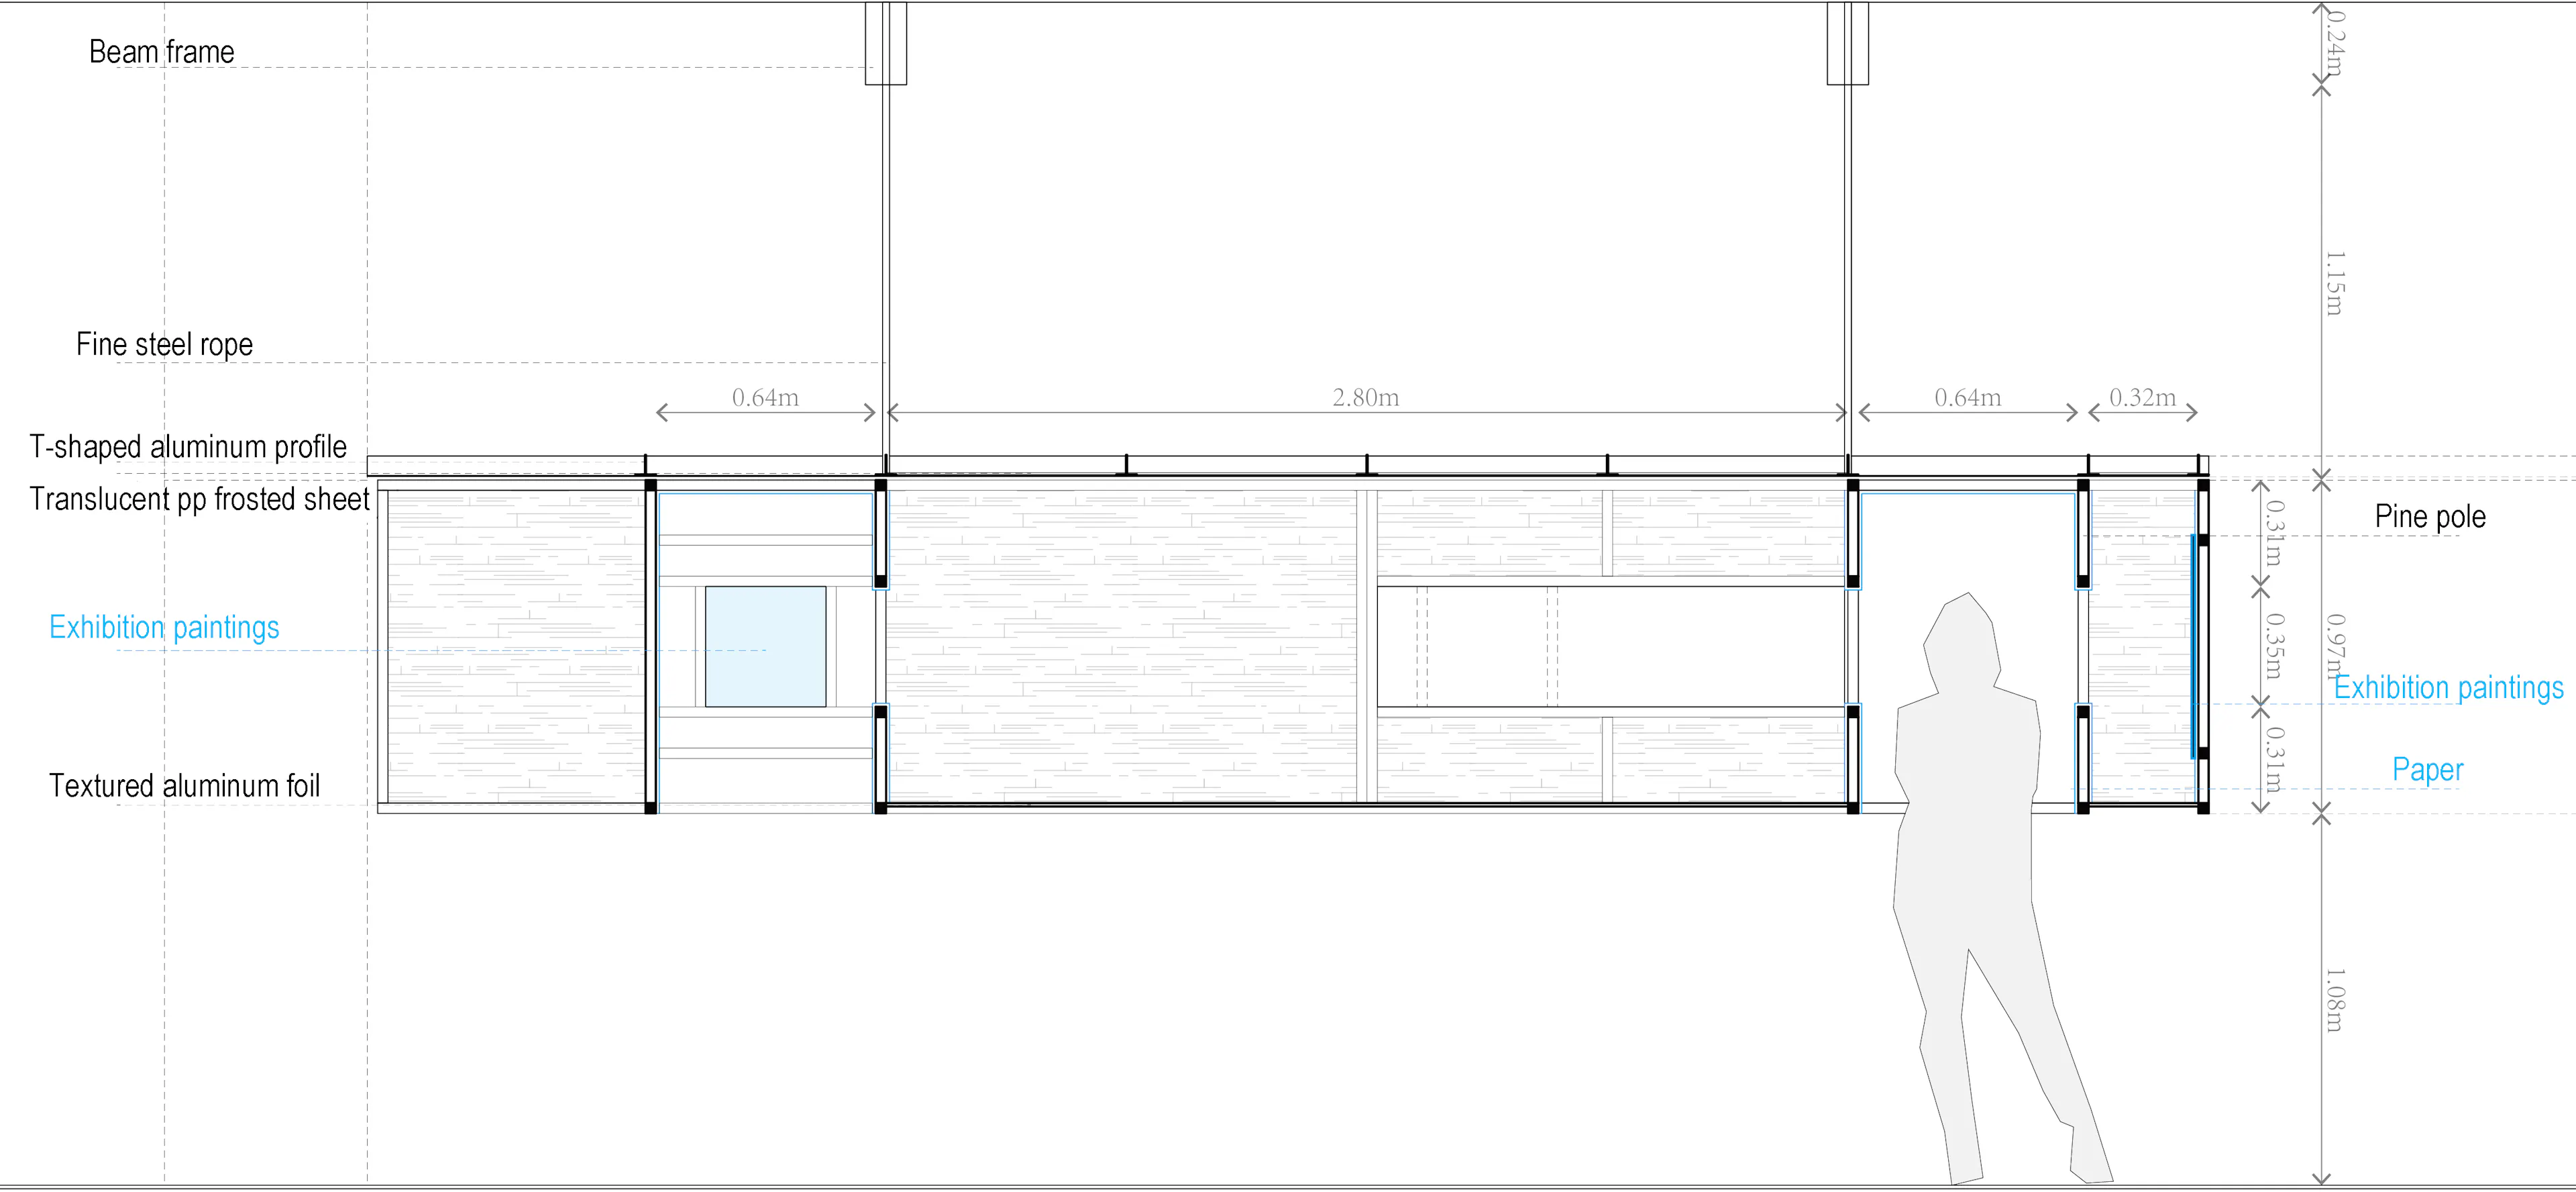This screenshot has height=1192, width=2576.
Task: Click the blue Paper label
Action: click(x=2427, y=770)
